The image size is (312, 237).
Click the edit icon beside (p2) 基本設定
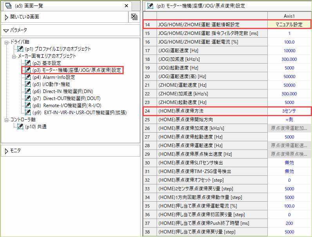28,63
